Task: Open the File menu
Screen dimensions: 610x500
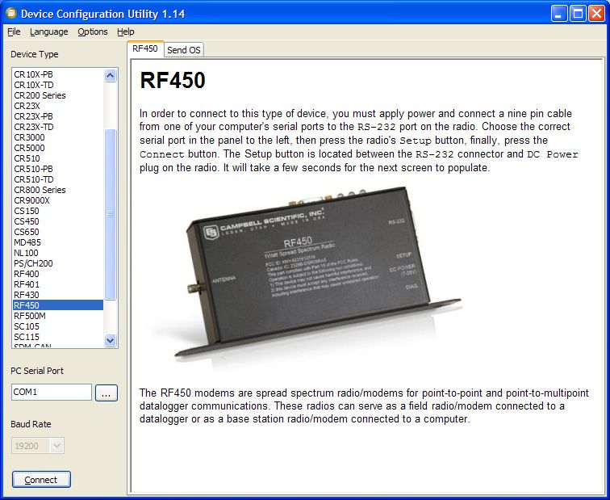Action: pos(14,32)
